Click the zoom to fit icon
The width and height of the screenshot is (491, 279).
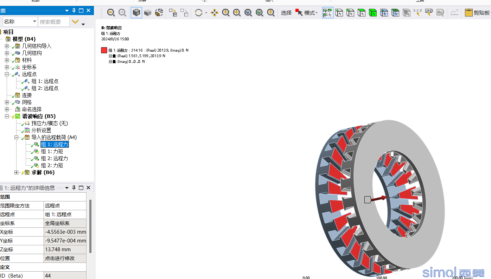(260, 13)
